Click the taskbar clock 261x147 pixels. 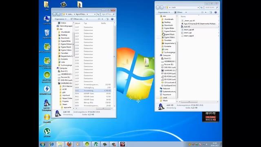click(x=215, y=144)
